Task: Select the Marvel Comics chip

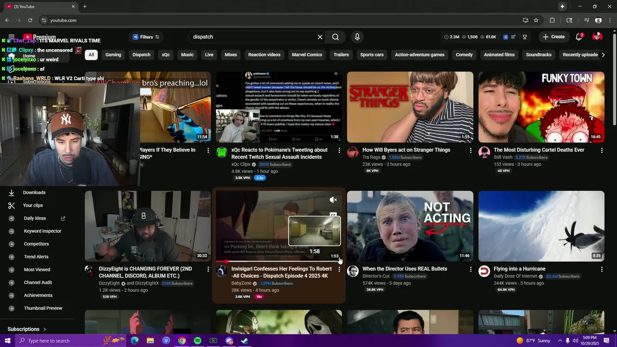Action: (307, 54)
